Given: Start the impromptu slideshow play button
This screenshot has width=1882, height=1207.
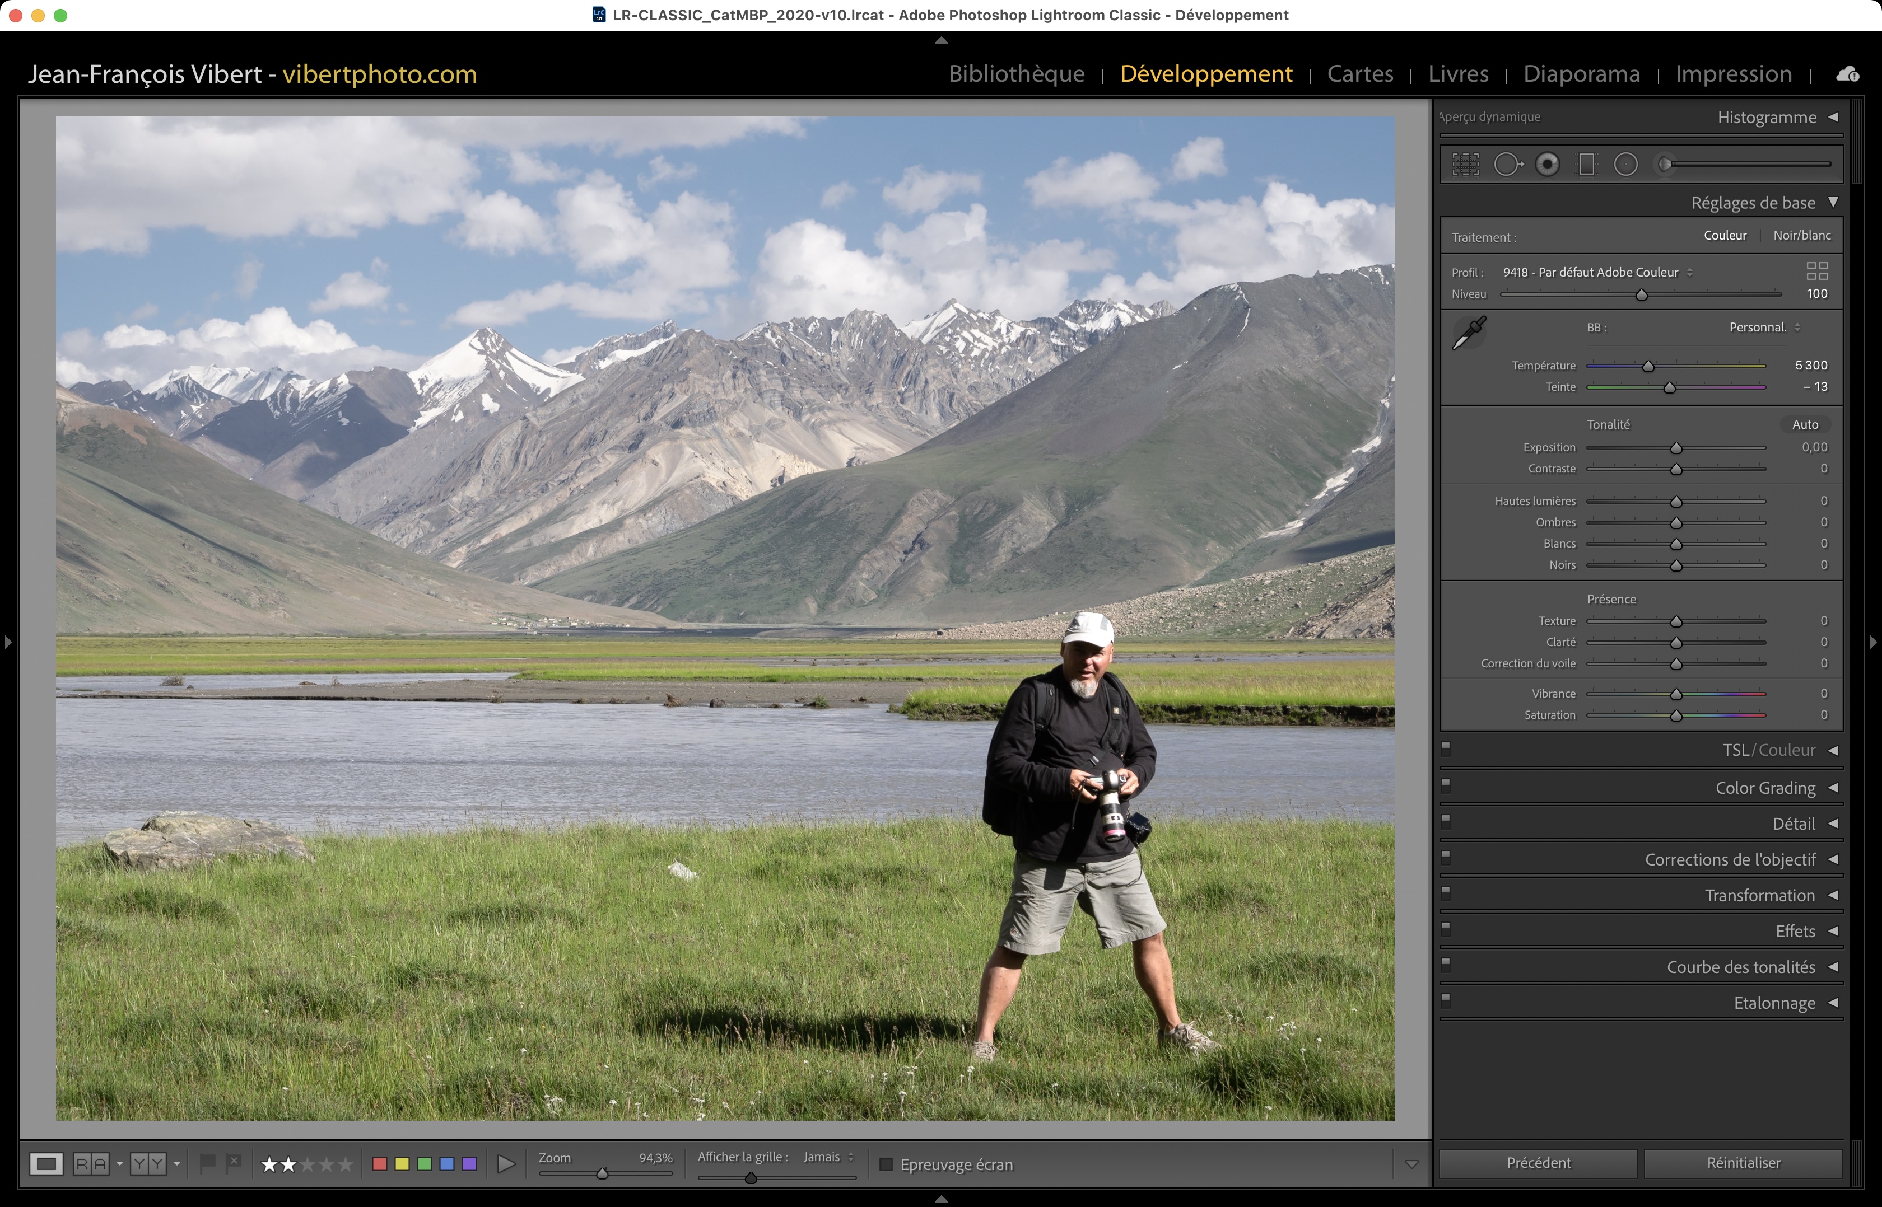Looking at the screenshot, I should pos(506,1164).
